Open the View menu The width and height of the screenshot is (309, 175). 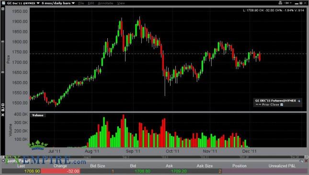click(x=121, y=3)
